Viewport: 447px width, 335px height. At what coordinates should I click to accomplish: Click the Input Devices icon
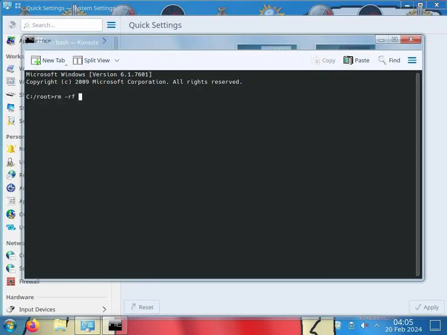[11, 309]
